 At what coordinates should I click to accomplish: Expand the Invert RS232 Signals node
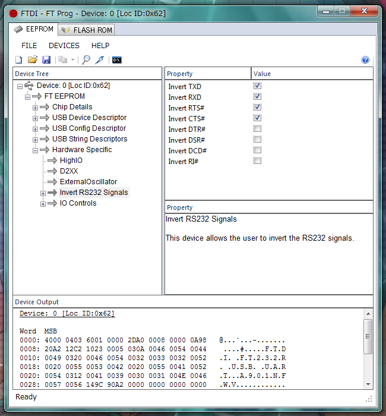tap(43, 193)
